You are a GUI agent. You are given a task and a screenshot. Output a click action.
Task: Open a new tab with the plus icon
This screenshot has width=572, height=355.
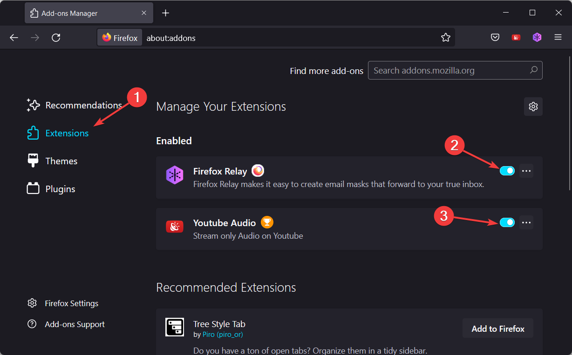[165, 13]
